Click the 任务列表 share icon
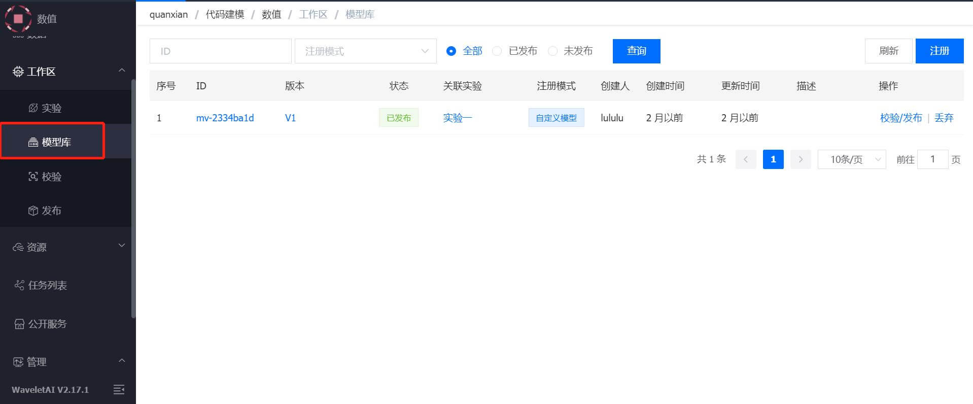The width and height of the screenshot is (973, 404). point(19,285)
